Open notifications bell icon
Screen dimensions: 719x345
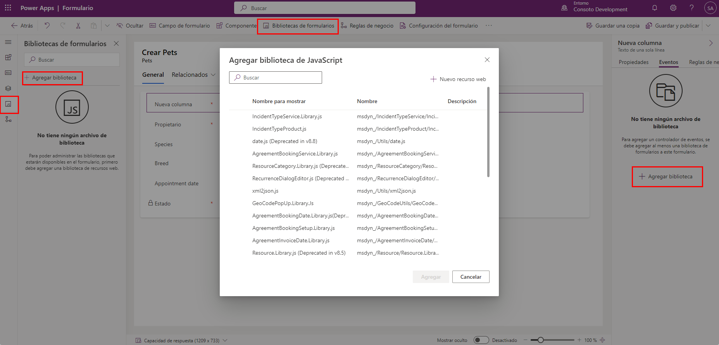655,8
